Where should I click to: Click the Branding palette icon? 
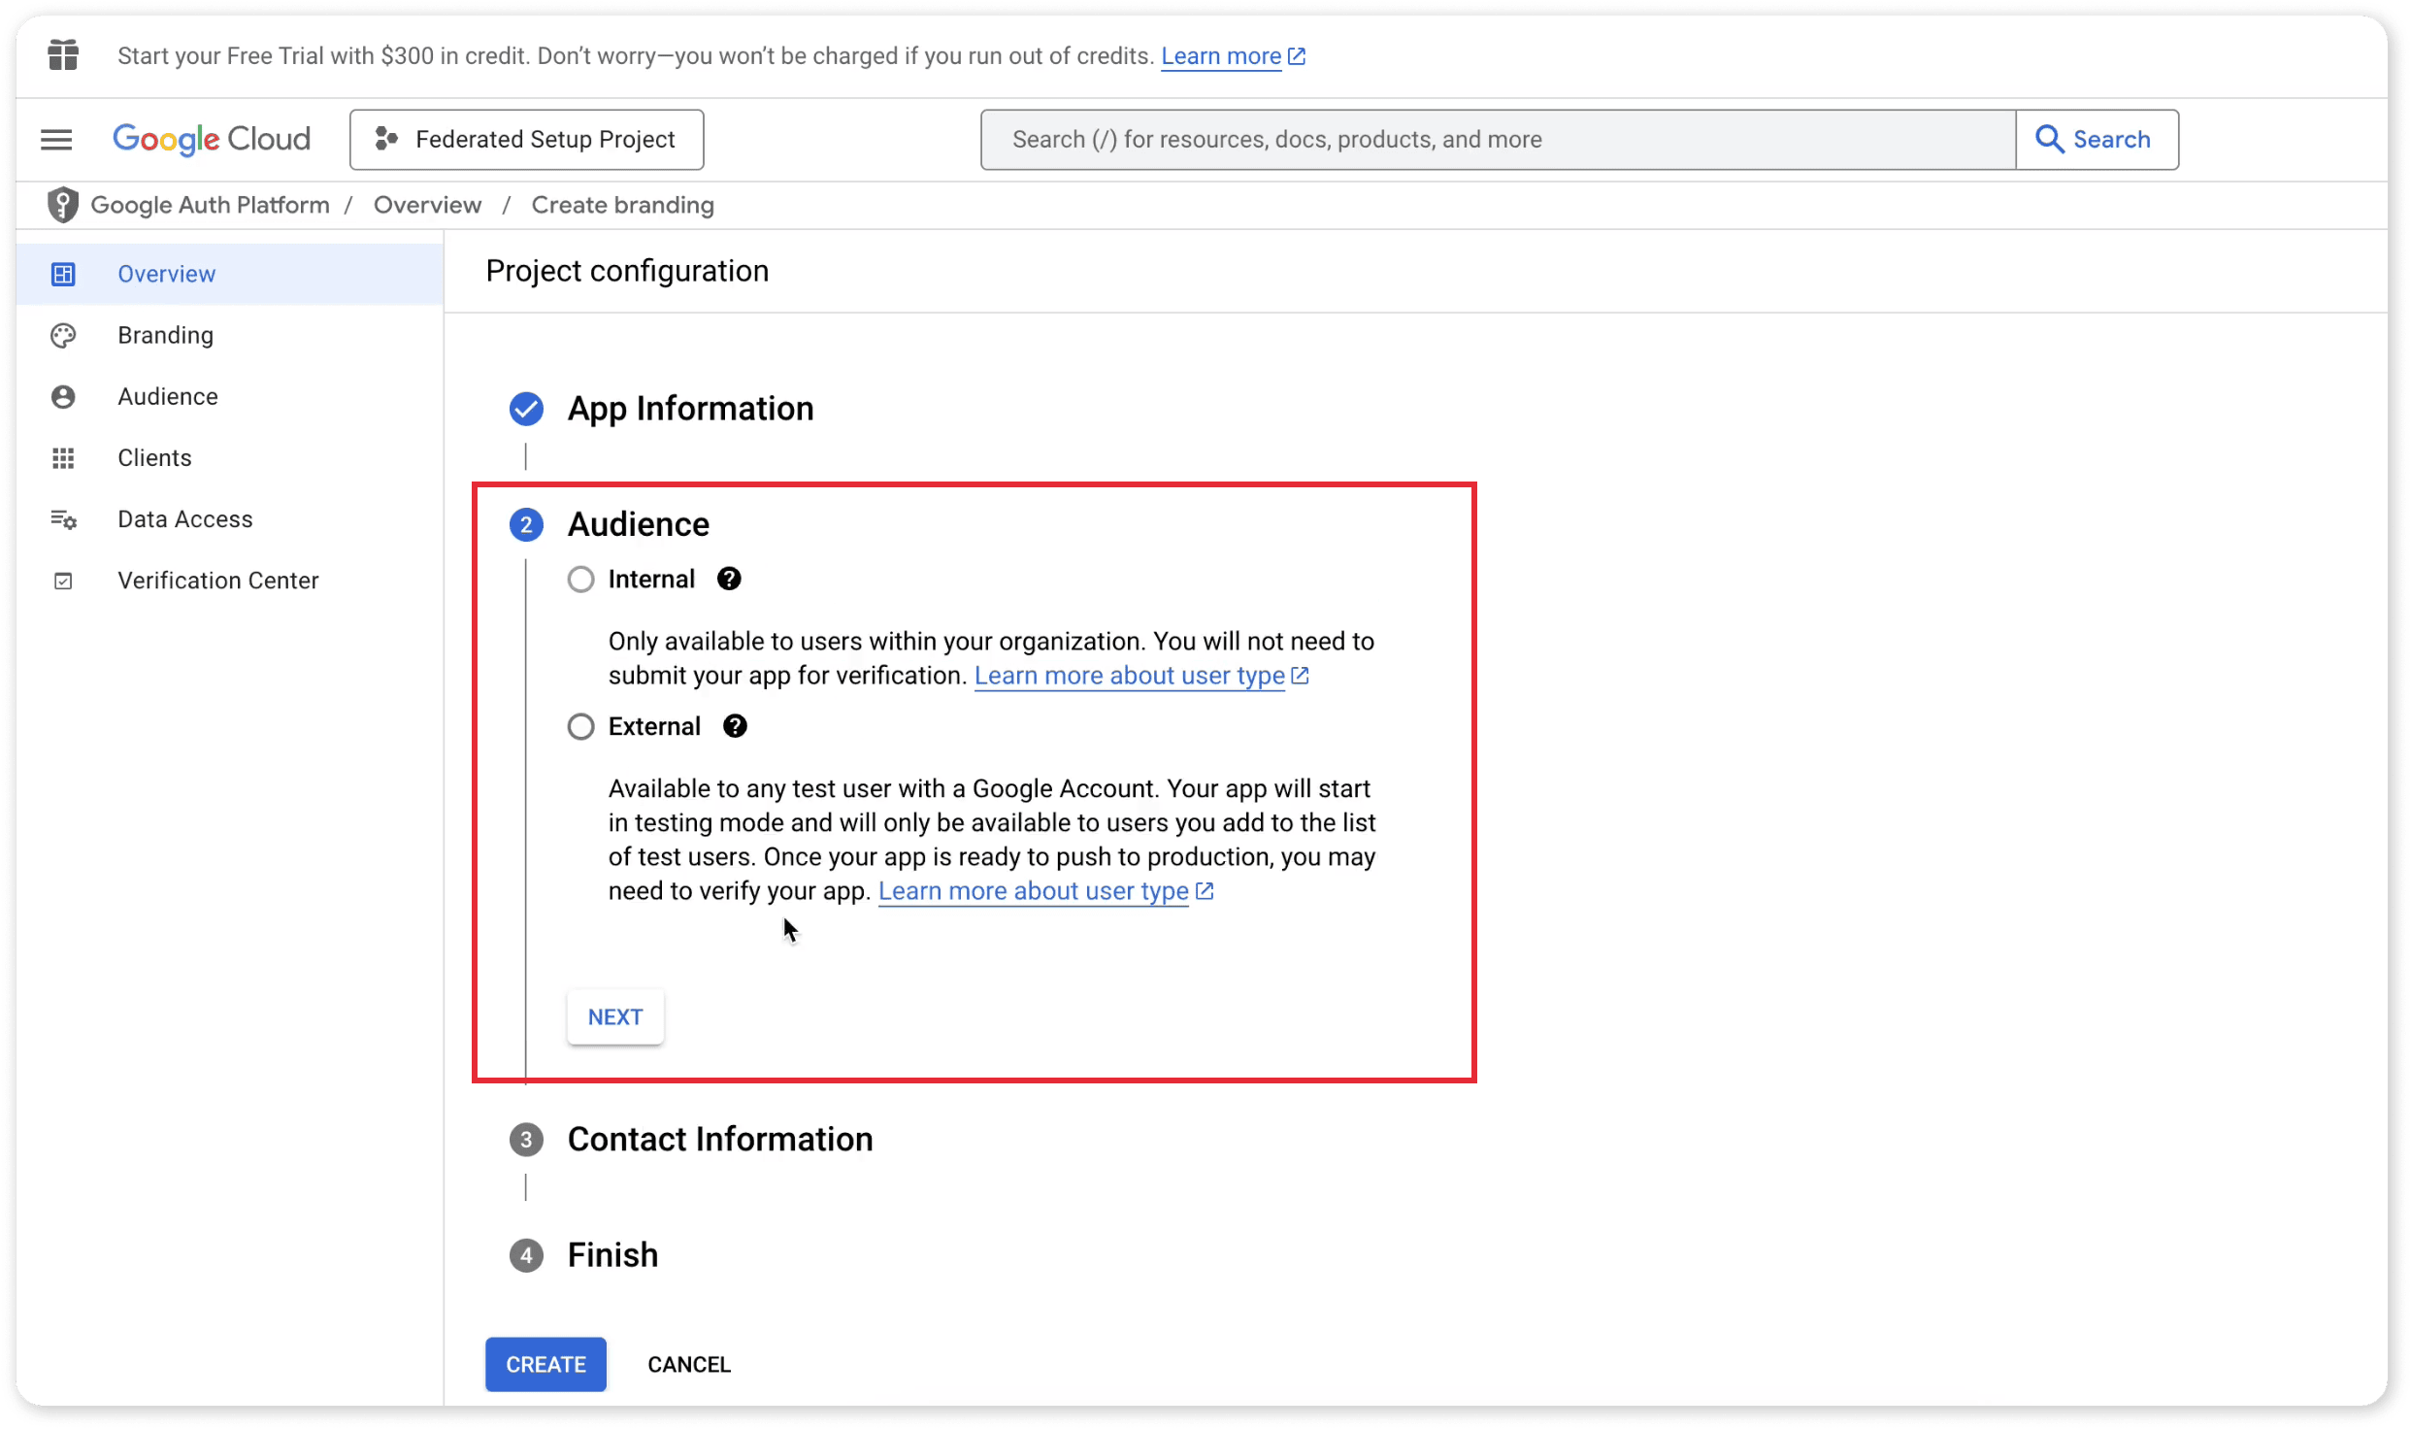pyautogui.click(x=63, y=336)
